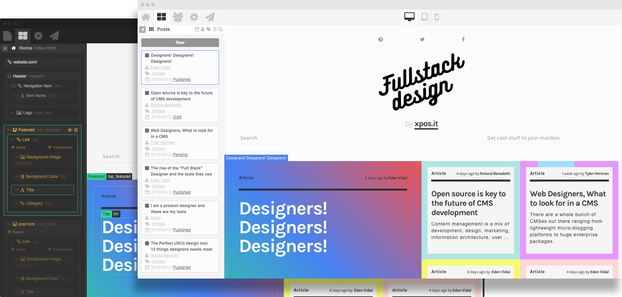This screenshot has width=622, height=297.
Task: Click the back arrow beside Posts
Action: pyautogui.click(x=143, y=30)
